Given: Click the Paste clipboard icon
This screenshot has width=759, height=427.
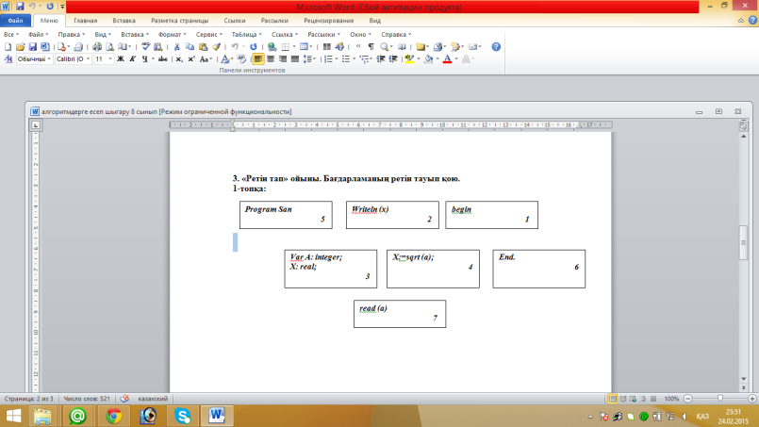Looking at the screenshot, I should click(204, 47).
